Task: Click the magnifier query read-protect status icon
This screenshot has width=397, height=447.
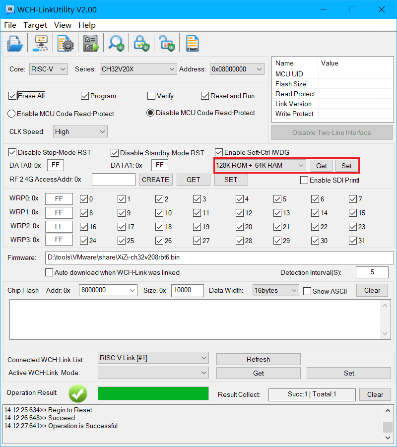Action: click(x=116, y=43)
